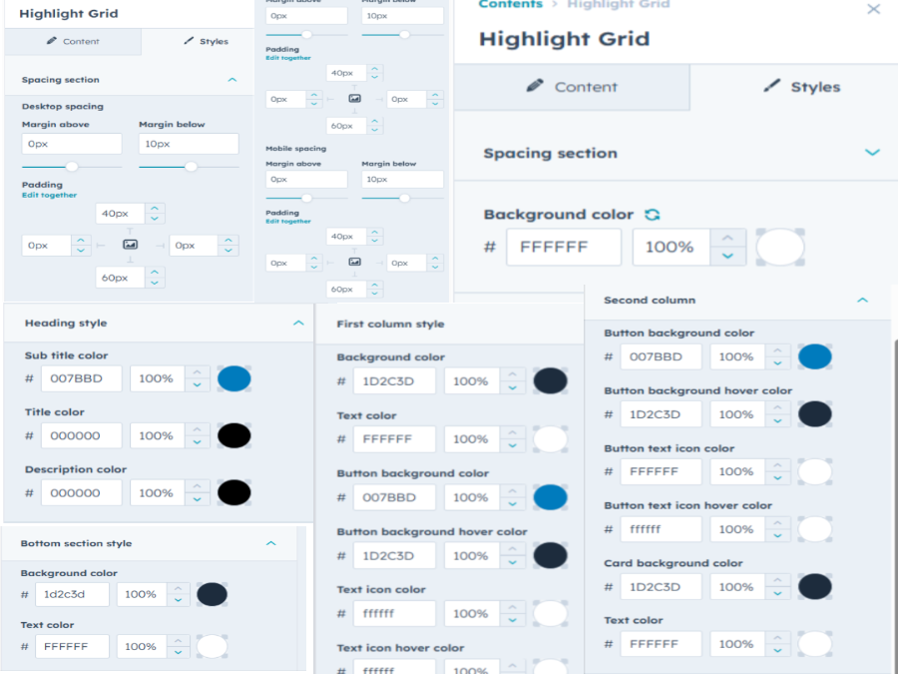
Task: Increase Sub title color opacity with up arrow
Action: 198,371
